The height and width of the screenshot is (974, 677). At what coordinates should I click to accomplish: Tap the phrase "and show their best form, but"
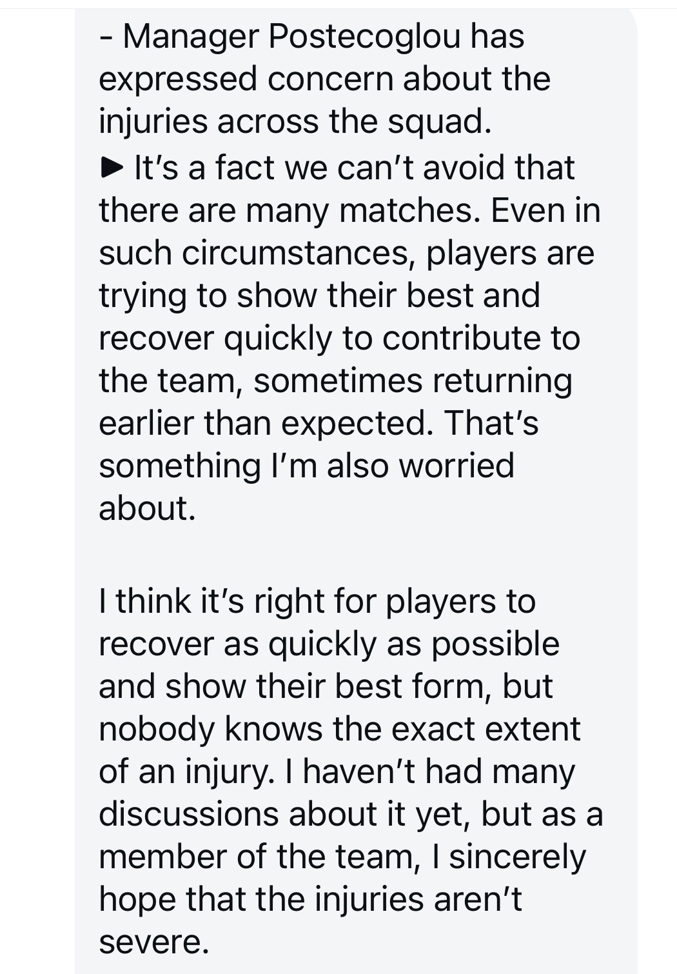coord(326,686)
